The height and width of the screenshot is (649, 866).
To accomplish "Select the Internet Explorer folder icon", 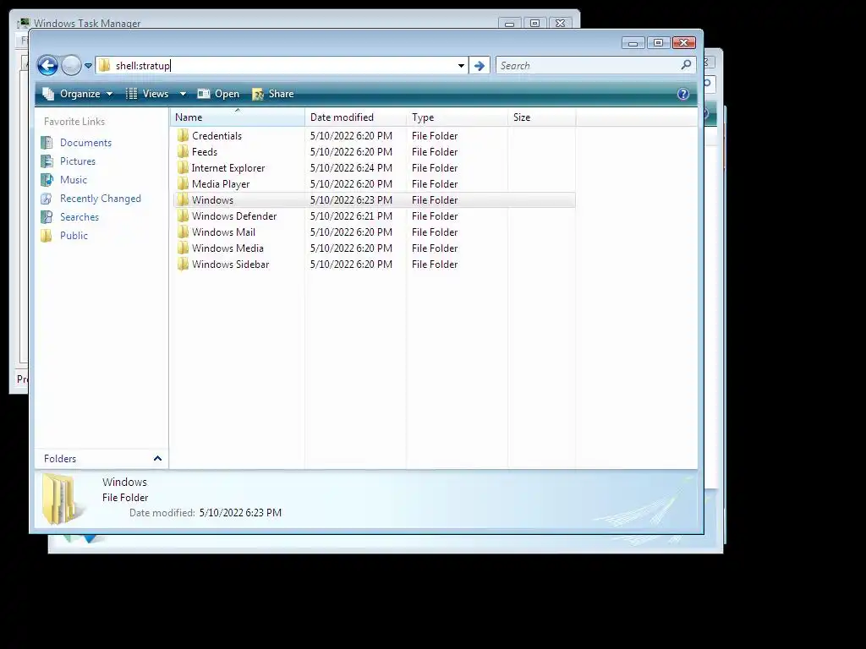I will click(x=183, y=168).
